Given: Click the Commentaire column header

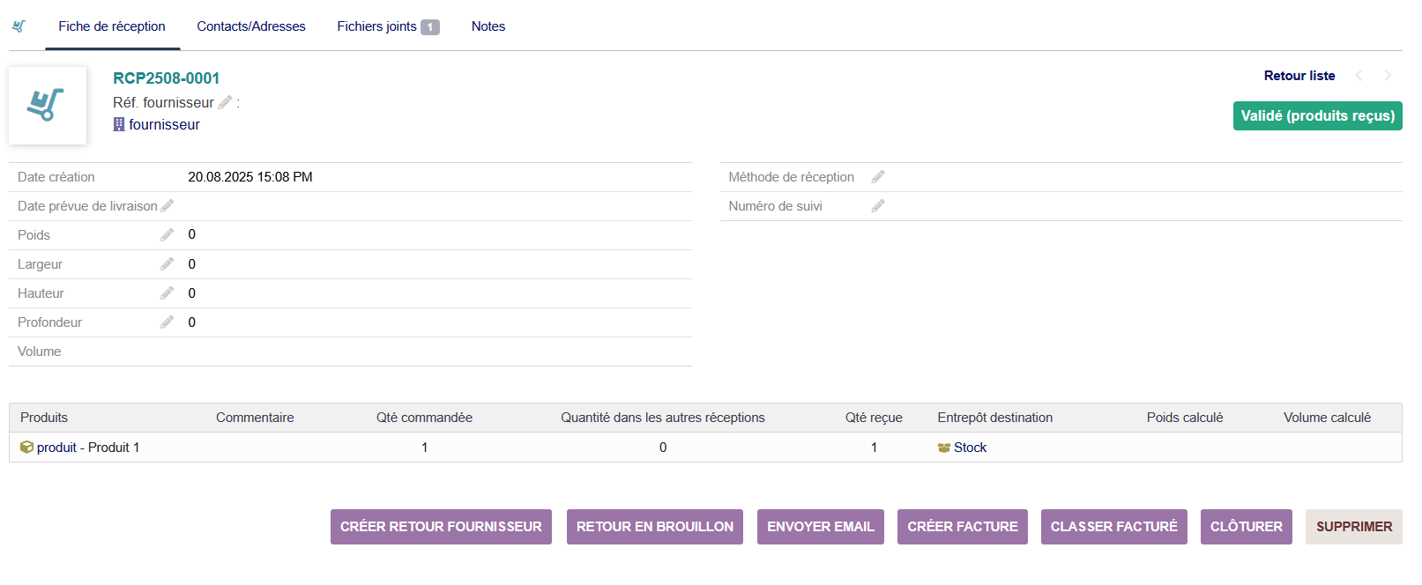Looking at the screenshot, I should click(x=255, y=418).
